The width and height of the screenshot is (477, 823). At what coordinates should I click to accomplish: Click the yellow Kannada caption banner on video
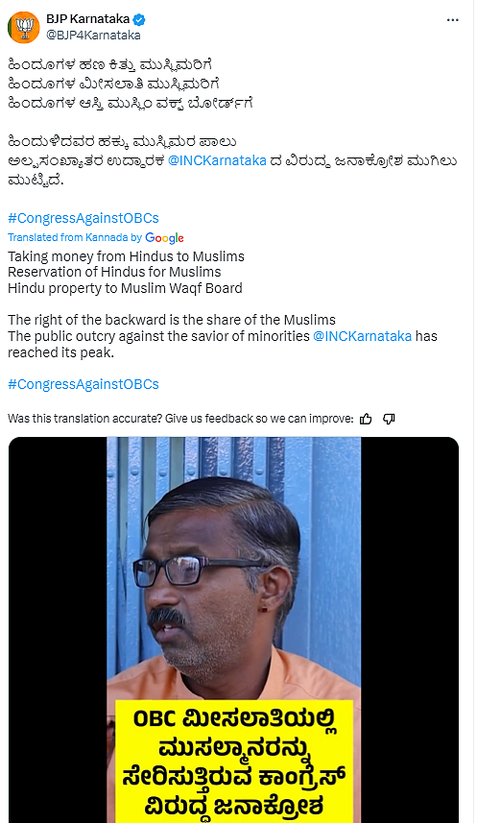(233, 762)
